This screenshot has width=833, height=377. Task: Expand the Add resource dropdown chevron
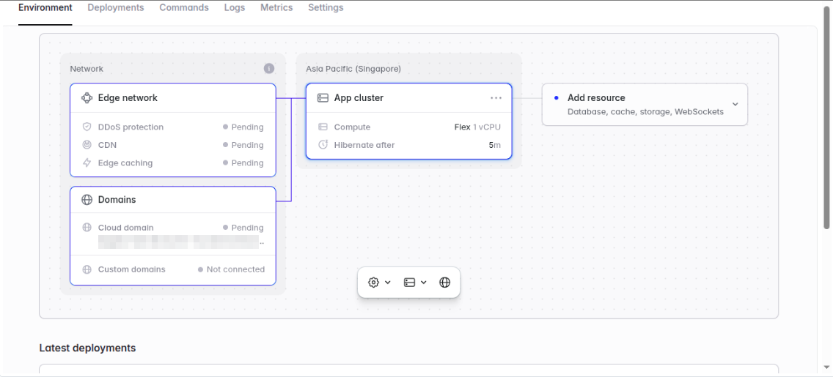pyautogui.click(x=735, y=104)
